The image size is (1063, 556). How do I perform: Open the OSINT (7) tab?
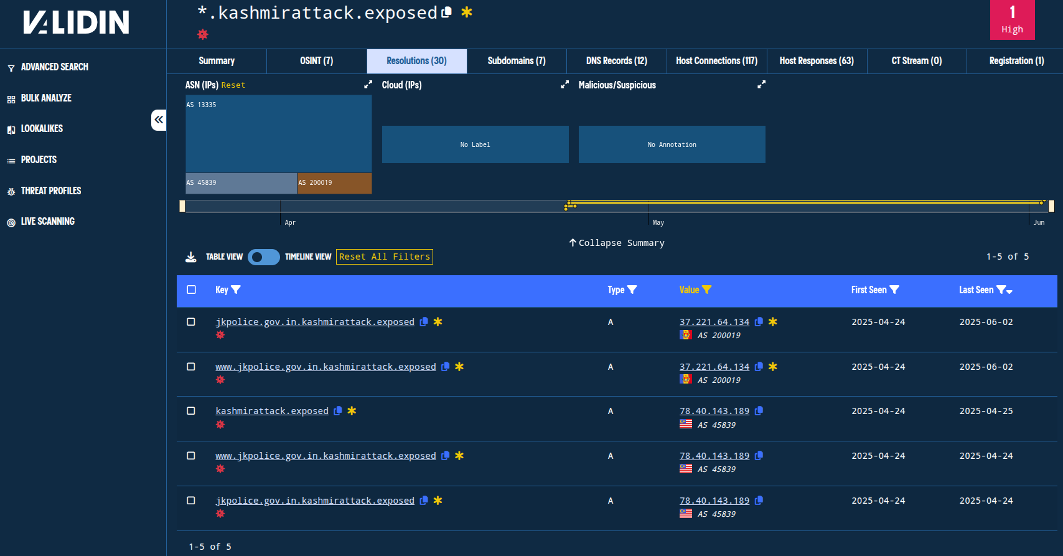tap(317, 61)
